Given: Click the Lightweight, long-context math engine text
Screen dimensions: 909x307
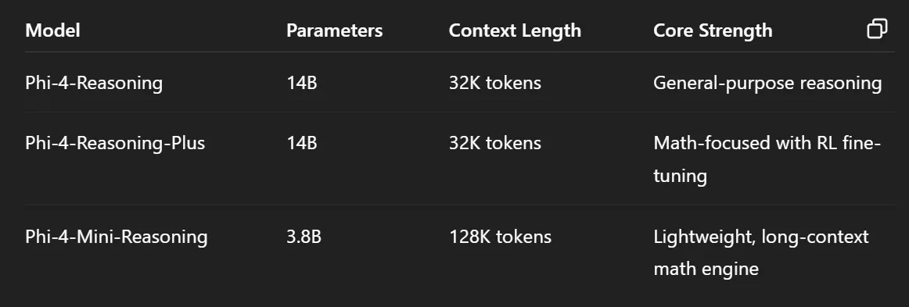Looking at the screenshot, I should 761,252.
